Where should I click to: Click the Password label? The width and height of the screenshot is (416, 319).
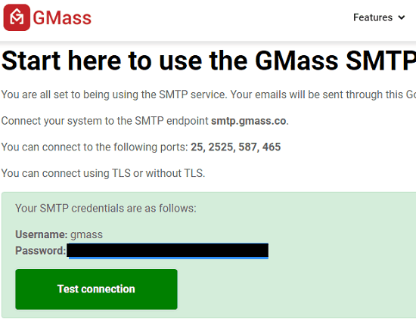[x=40, y=250]
